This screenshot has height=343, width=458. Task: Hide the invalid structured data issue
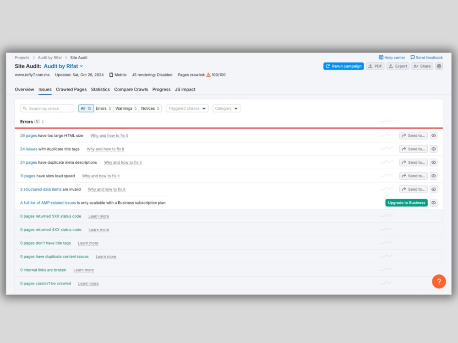pos(433,189)
